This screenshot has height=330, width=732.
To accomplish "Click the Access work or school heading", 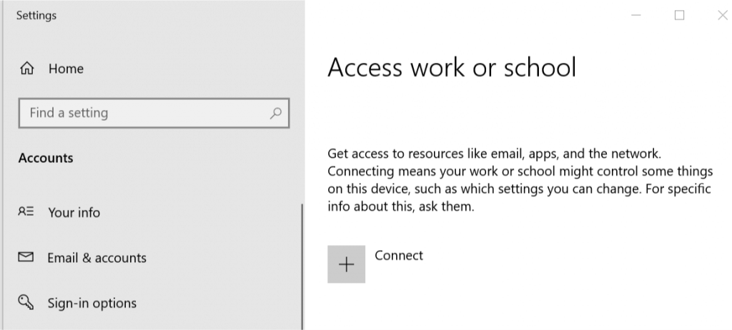I will [452, 68].
